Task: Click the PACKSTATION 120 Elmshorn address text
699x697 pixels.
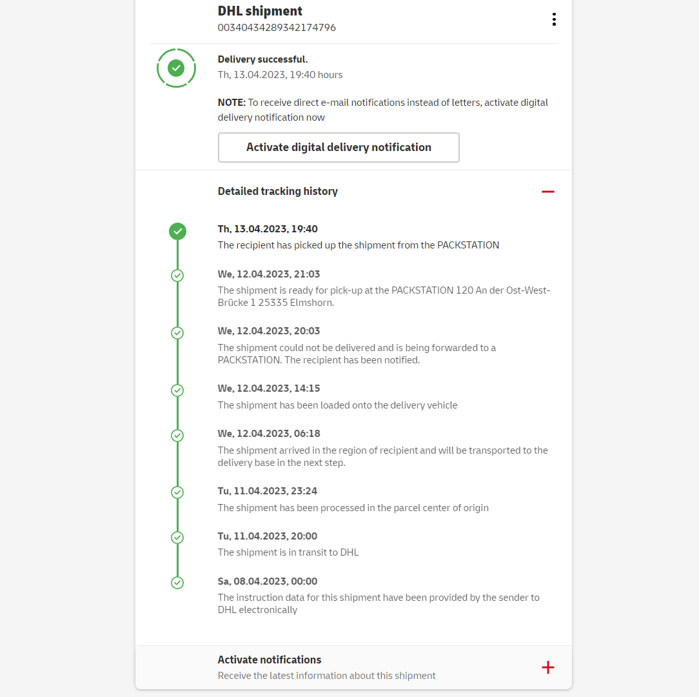Action: click(384, 296)
